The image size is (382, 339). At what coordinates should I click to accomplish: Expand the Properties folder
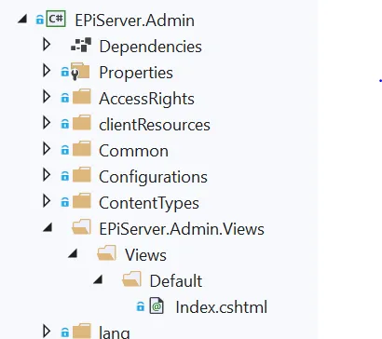click(47, 71)
